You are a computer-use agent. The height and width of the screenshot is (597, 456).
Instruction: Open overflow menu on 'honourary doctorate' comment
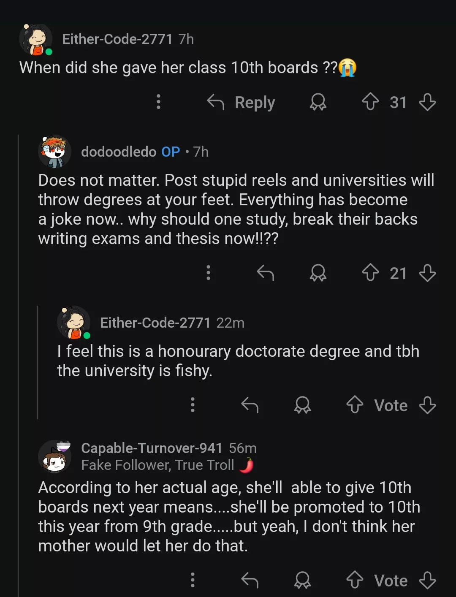tap(193, 405)
